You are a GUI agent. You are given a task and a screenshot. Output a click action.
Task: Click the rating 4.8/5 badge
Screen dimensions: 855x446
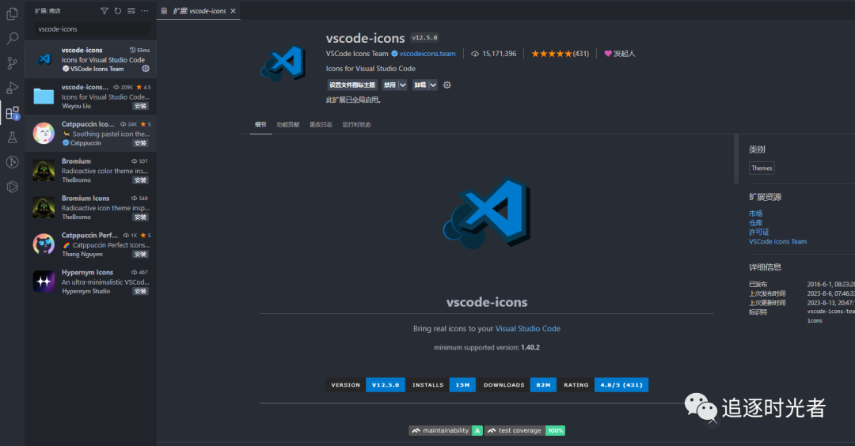[x=603, y=385]
